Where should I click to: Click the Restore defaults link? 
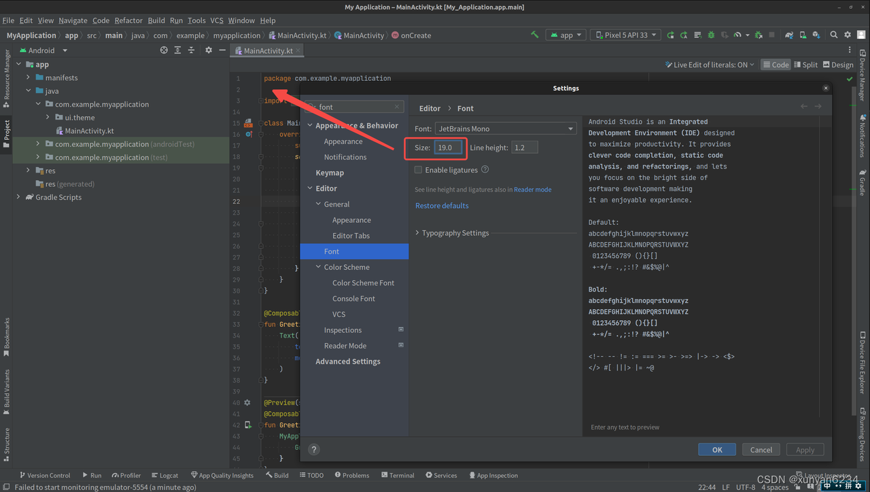442,205
